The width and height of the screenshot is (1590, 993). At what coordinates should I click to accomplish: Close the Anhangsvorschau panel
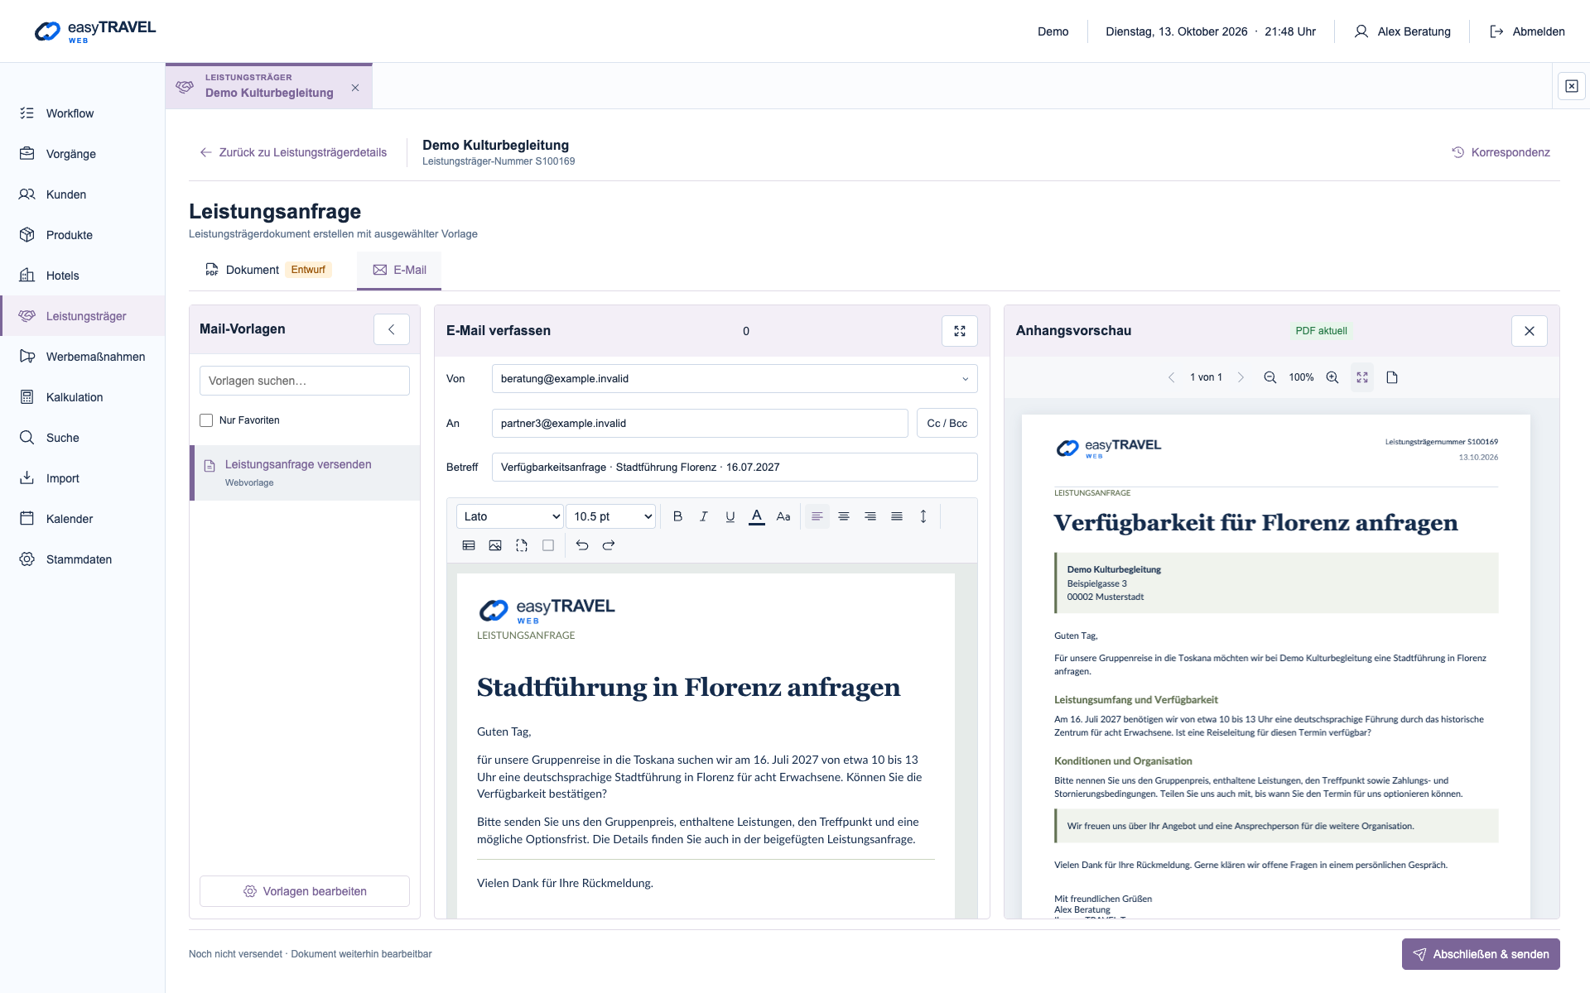coord(1530,331)
